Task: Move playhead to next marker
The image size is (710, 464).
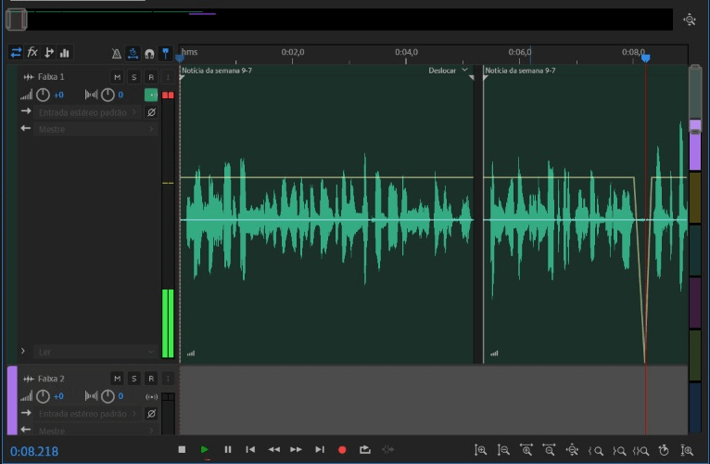Action: (320, 449)
